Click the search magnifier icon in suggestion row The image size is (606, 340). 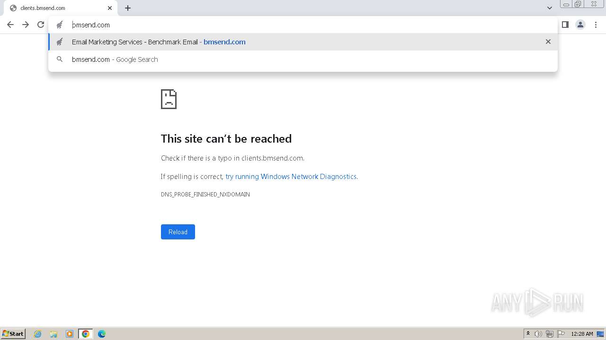coord(60,59)
